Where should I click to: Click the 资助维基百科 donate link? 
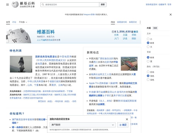[x=152, y=4]
